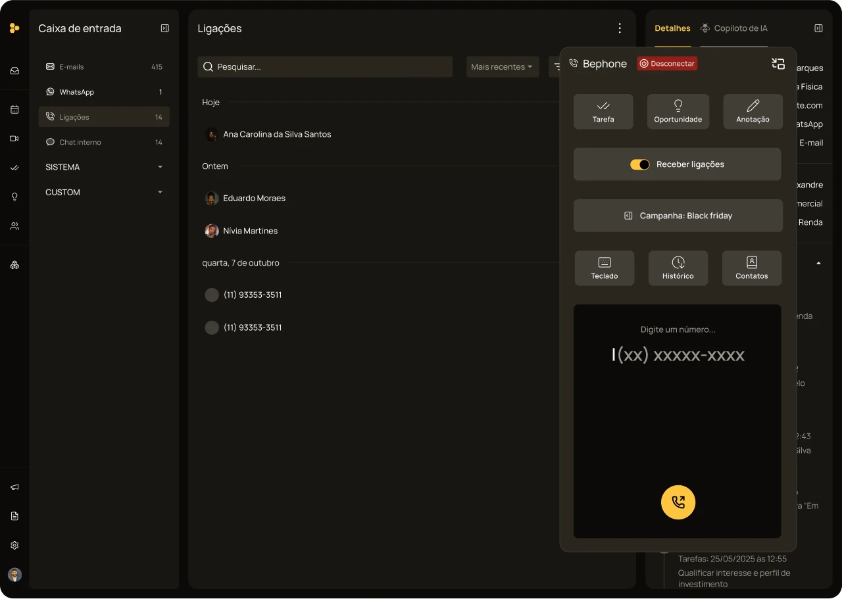Screen dimensions: 842x599
Task: Add an Oportunidade from the phone widget
Action: point(678,112)
